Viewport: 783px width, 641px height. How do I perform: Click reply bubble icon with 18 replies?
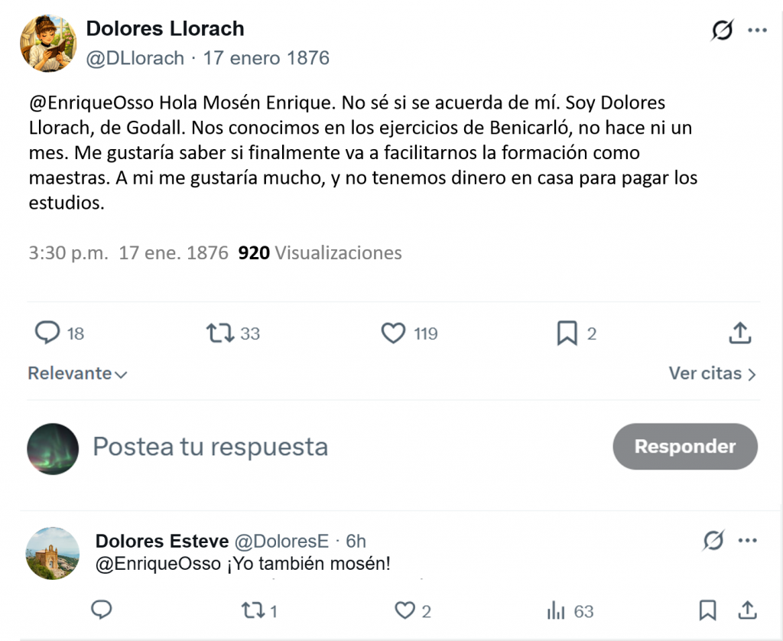[x=47, y=333]
